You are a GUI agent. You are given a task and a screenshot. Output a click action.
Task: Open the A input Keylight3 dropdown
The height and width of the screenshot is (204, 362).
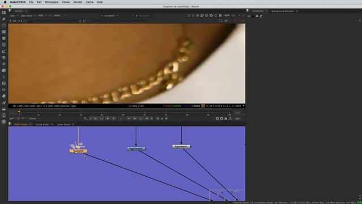point(109,15)
